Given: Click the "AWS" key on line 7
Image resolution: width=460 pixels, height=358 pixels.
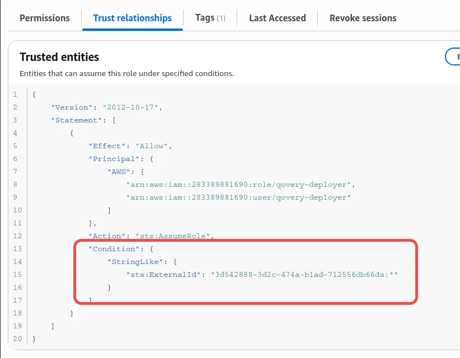Looking at the screenshot, I should tap(119, 172).
